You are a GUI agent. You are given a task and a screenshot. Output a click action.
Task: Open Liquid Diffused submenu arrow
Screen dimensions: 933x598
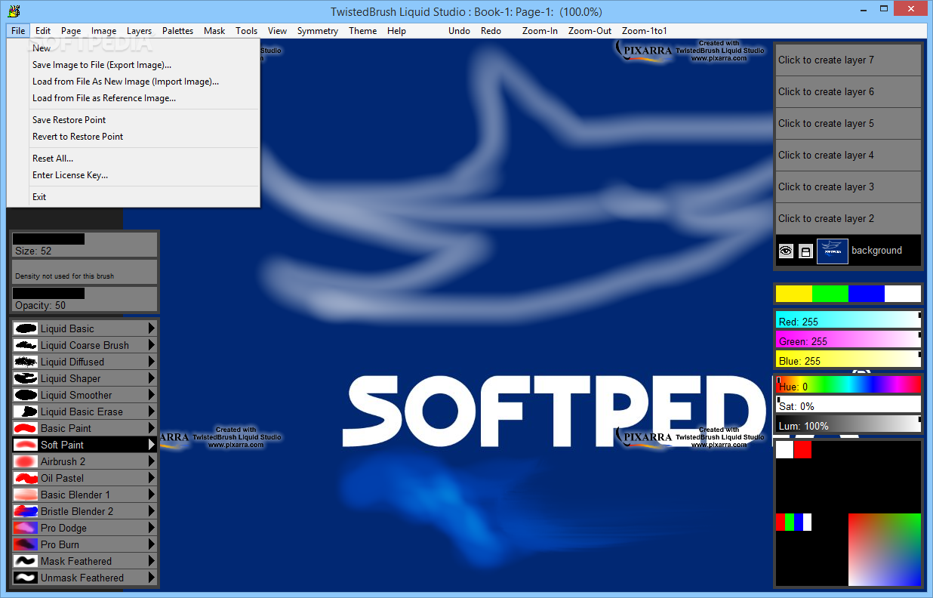[x=152, y=362]
